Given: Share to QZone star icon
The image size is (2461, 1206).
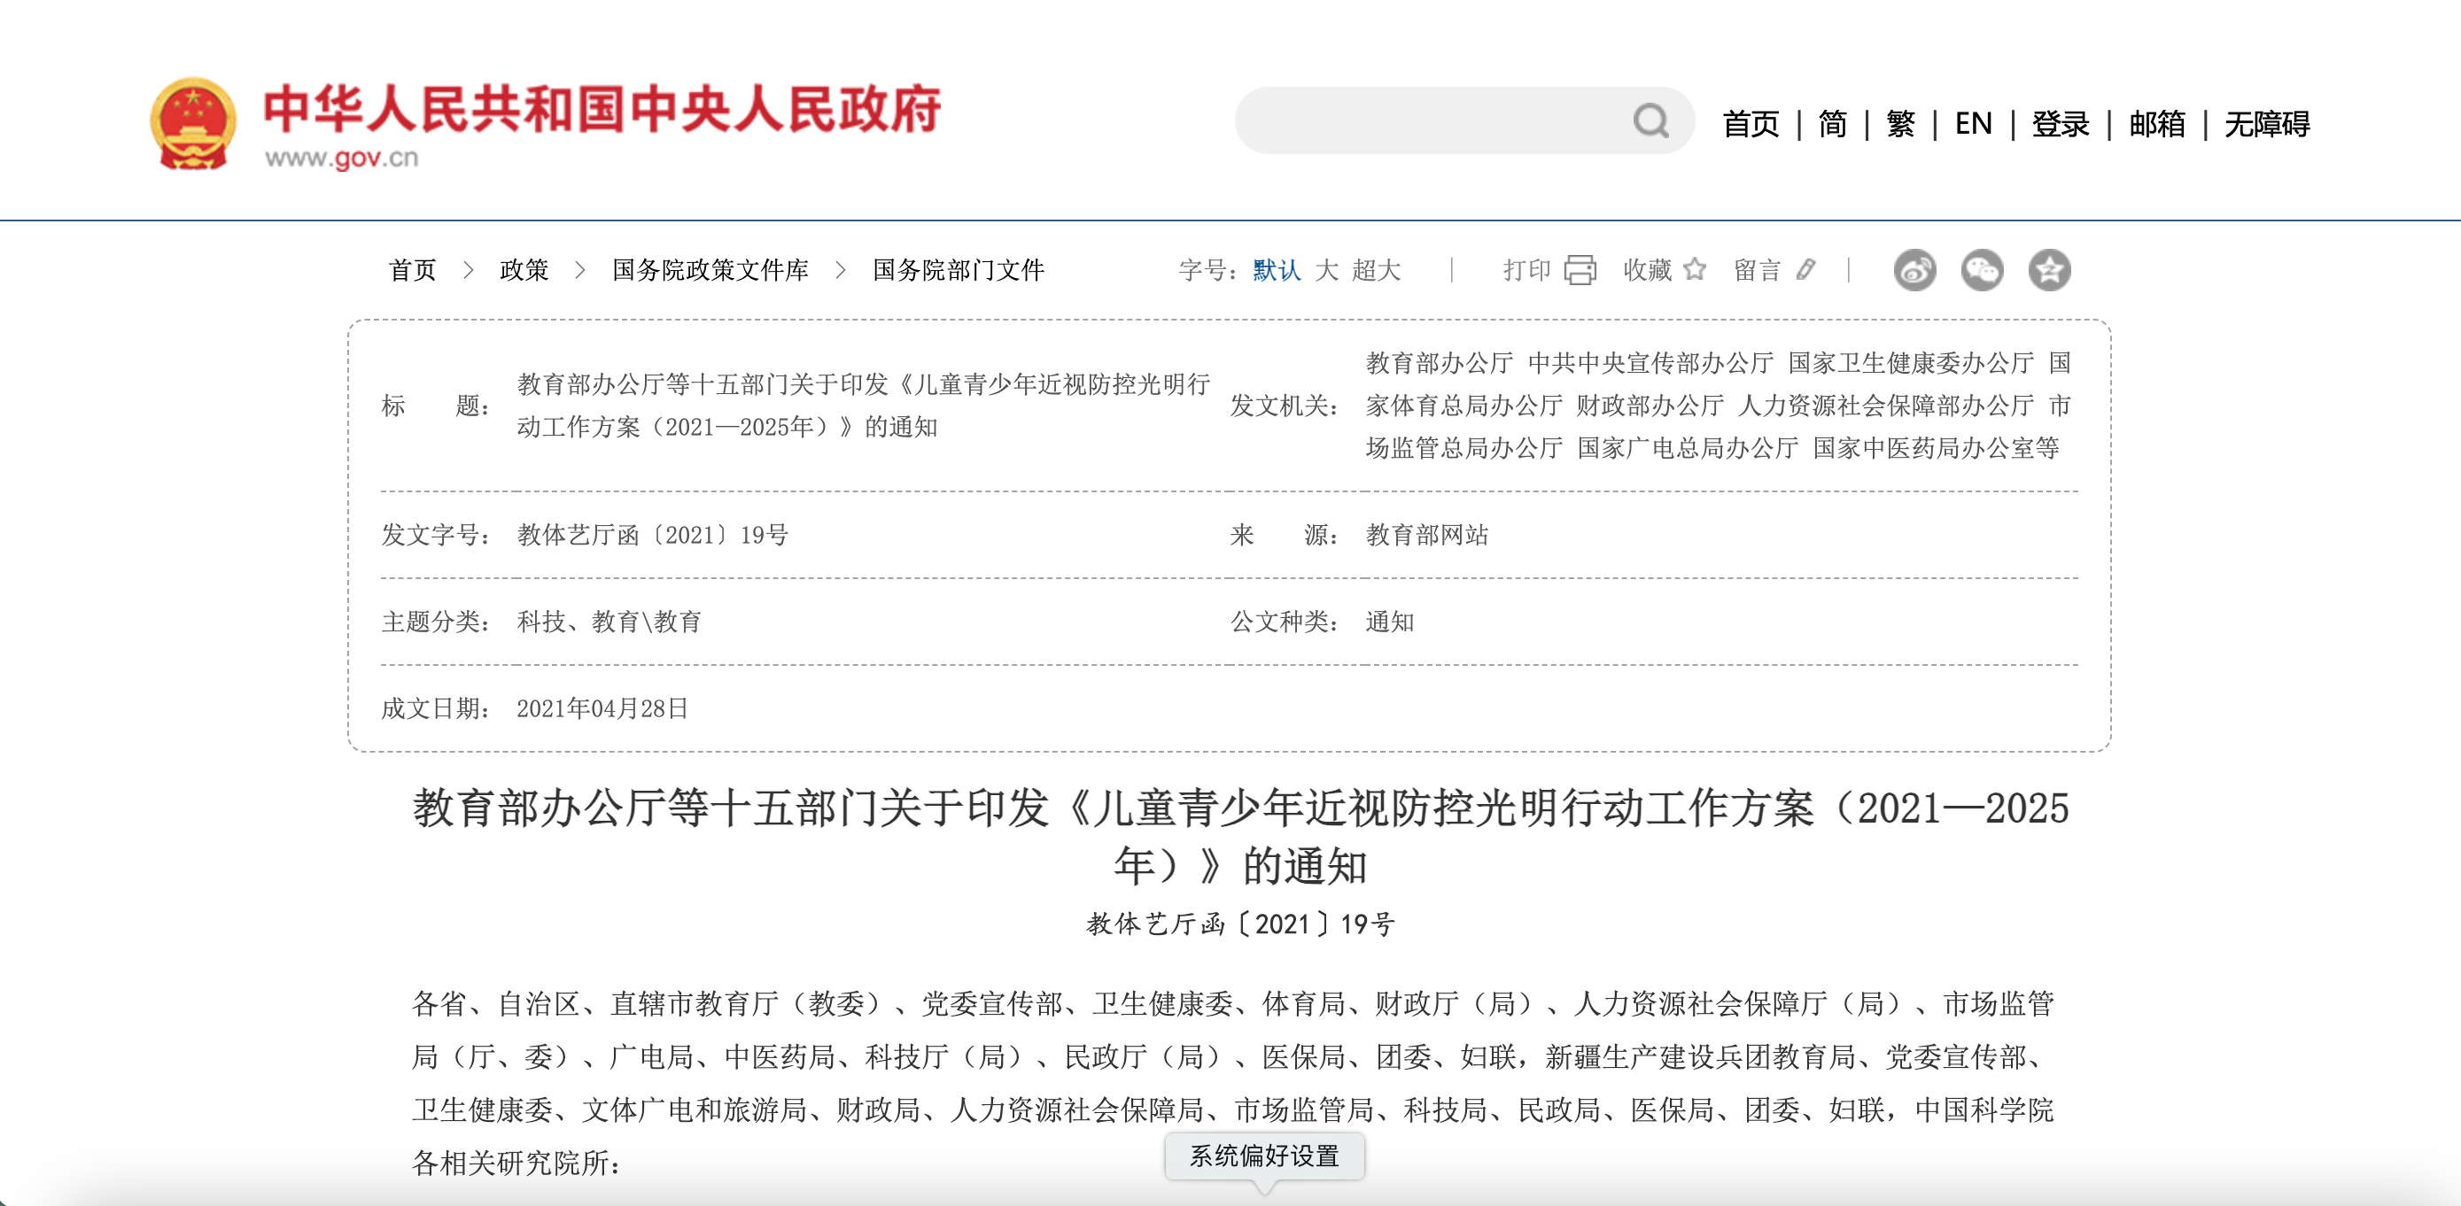Looking at the screenshot, I should [2049, 270].
